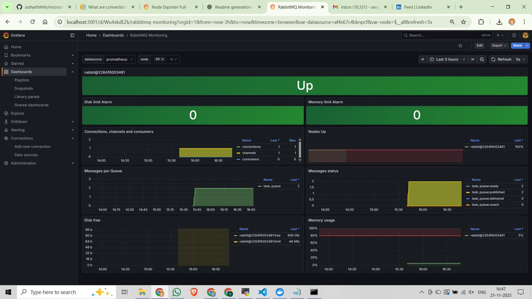Open the Add new item plus icon
Viewport: 532px width, 299px height.
pyautogui.click(x=497, y=35)
